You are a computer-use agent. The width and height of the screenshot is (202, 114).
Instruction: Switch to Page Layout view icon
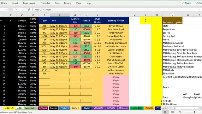coord(172,112)
